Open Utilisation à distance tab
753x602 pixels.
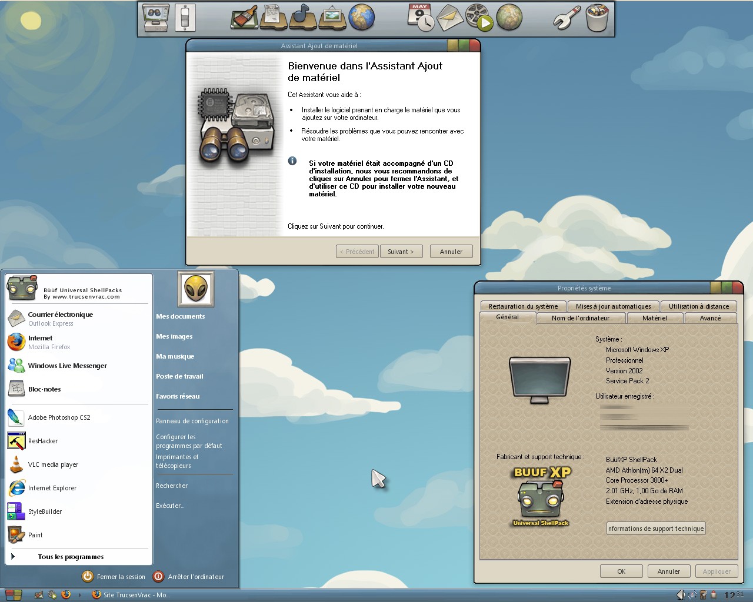(x=699, y=306)
